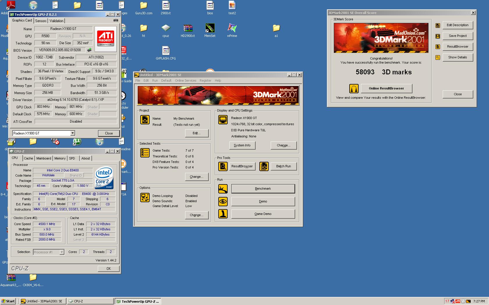Click OK in the CPU-Z window
The image size is (489, 305).
(x=109, y=268)
